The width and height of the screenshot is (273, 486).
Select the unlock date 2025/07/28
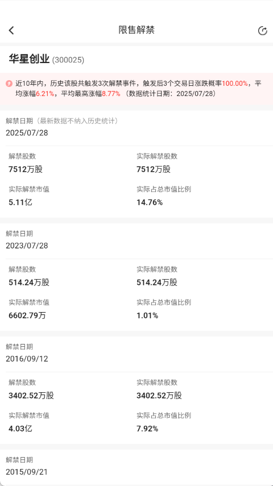coord(27,133)
